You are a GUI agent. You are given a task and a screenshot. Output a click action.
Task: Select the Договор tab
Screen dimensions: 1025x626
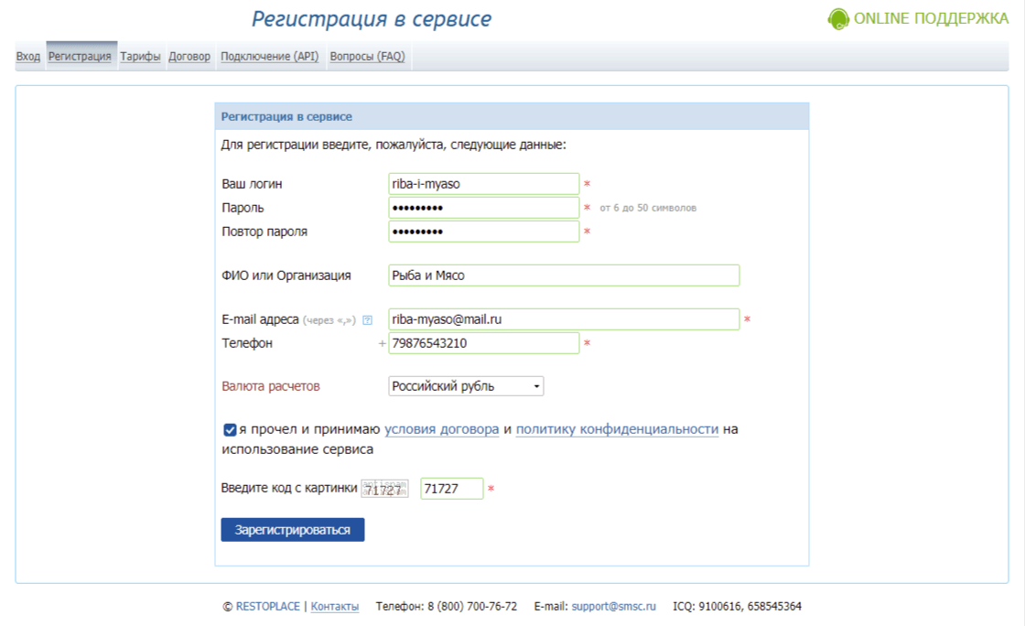coord(188,56)
